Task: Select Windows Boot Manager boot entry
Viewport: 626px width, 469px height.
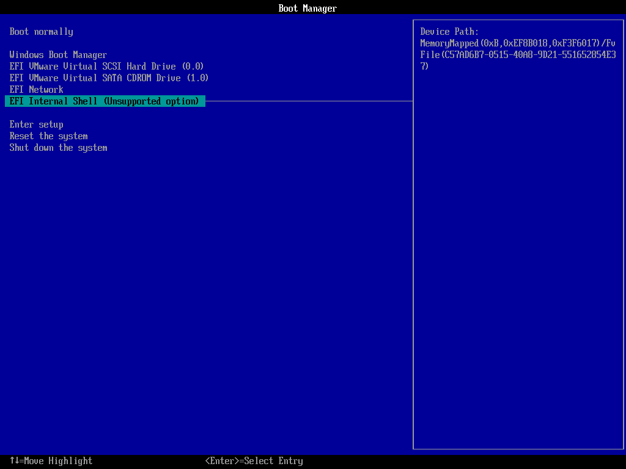Action: point(58,54)
